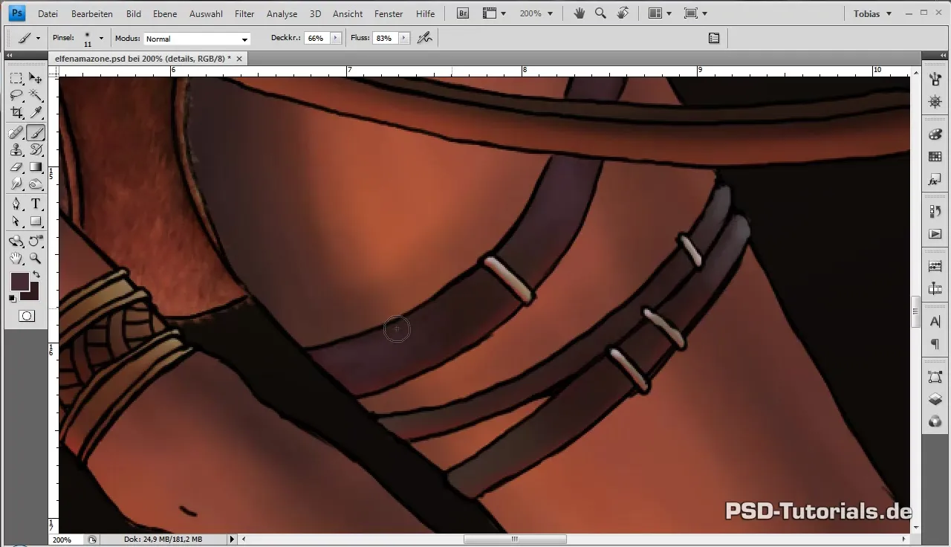
Task: Select the Lasso tool
Action: click(x=16, y=95)
